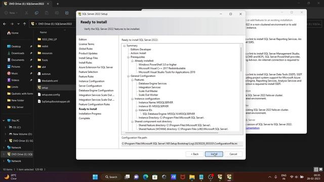Select Feature Selection step
This screenshot has height=182, width=324.
pyautogui.click(x=88, y=72)
